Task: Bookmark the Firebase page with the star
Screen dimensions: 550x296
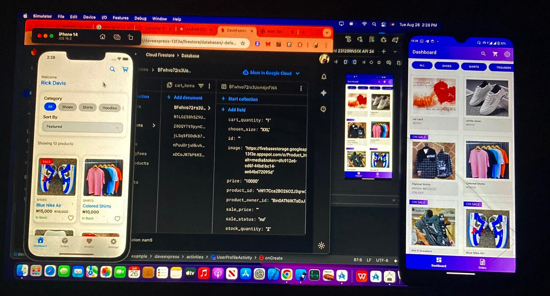Action: [x=243, y=43]
